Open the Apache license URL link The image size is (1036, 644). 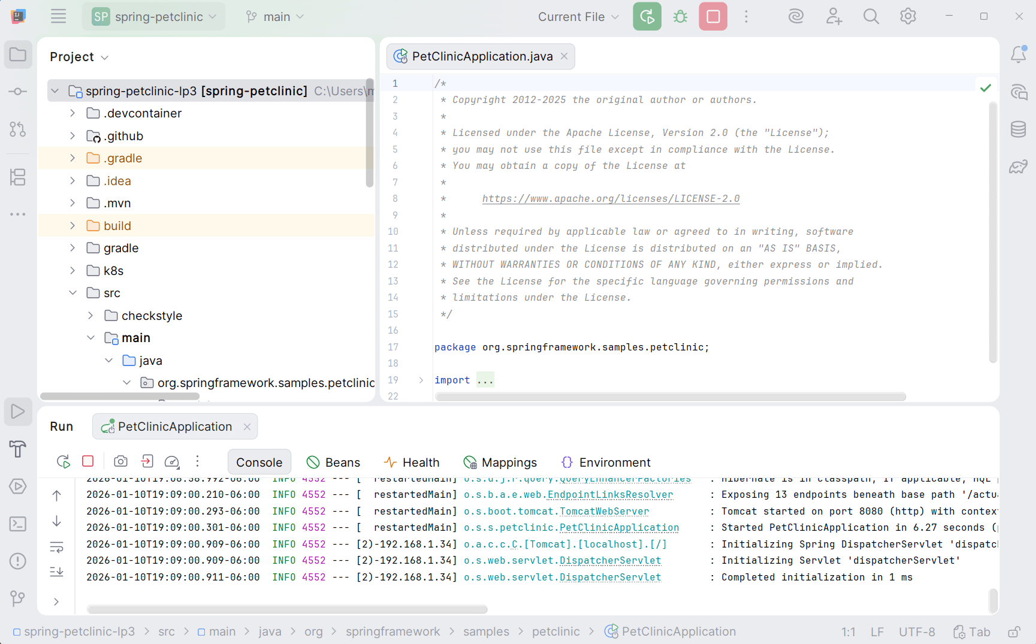tap(611, 199)
